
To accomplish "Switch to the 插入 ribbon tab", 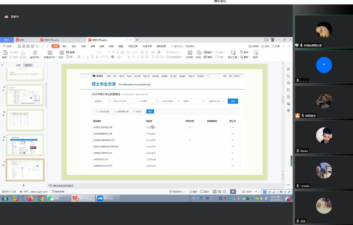I will pyautogui.click(x=65, y=46).
